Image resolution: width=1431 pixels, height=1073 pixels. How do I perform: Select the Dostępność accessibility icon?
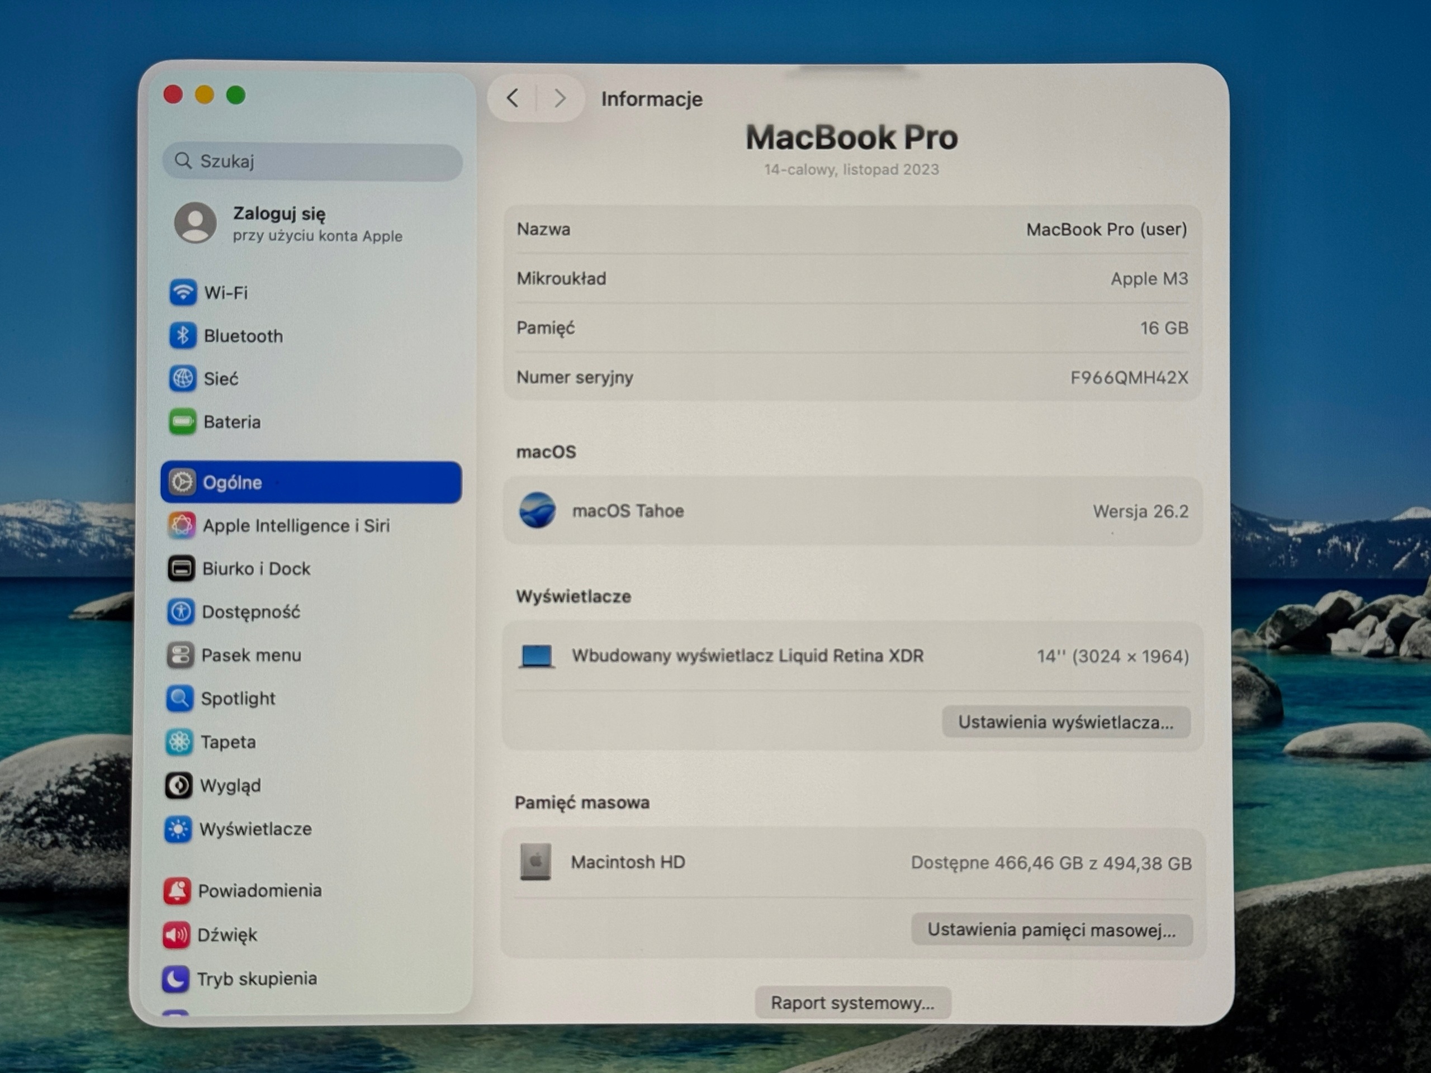click(x=181, y=611)
